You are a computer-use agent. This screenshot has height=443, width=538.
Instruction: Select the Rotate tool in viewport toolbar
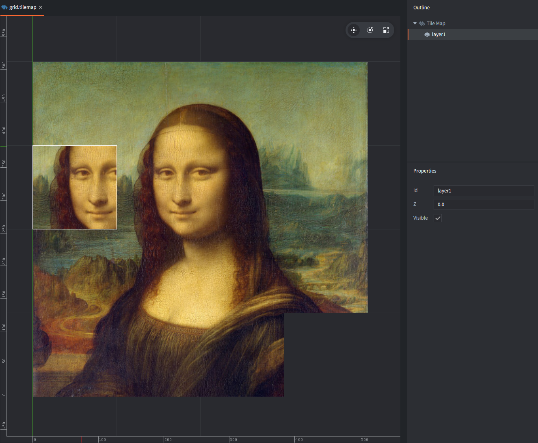click(x=370, y=30)
